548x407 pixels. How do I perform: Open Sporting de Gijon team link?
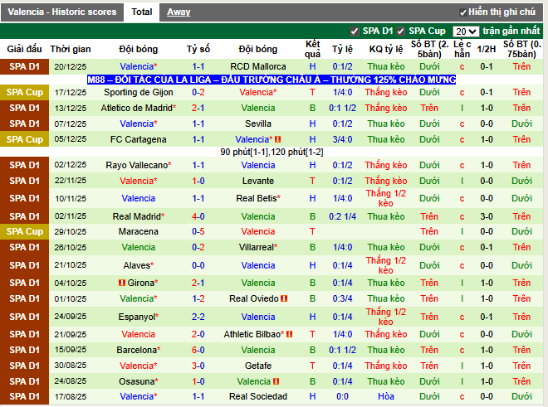tap(139, 92)
